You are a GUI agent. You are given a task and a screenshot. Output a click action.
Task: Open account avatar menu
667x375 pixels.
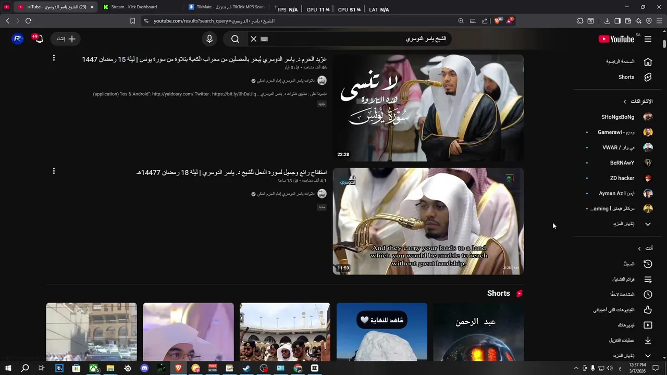coord(18,39)
